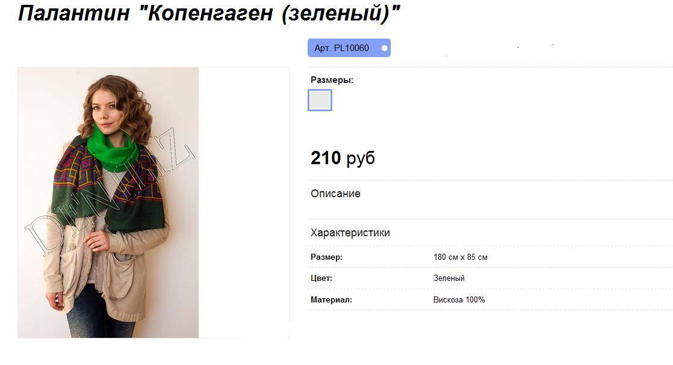Click the product title Палантин Копенгаген

tap(209, 13)
